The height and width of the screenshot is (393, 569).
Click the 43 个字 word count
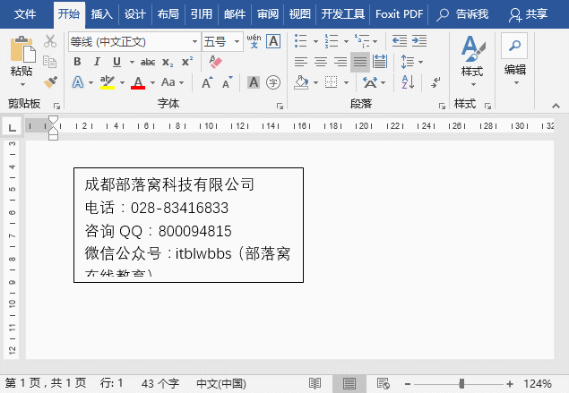[x=160, y=383]
